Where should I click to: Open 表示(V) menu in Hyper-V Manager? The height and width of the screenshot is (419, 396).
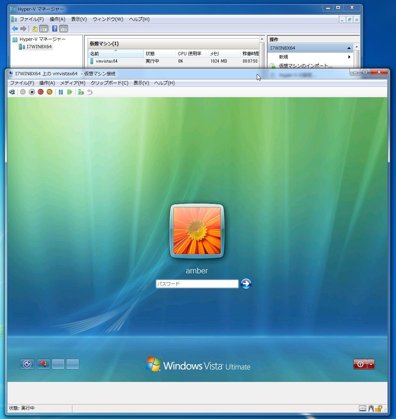pyautogui.click(x=79, y=19)
